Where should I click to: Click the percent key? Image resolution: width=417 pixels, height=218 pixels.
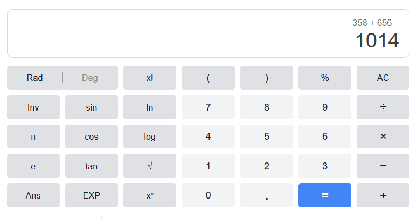point(324,78)
